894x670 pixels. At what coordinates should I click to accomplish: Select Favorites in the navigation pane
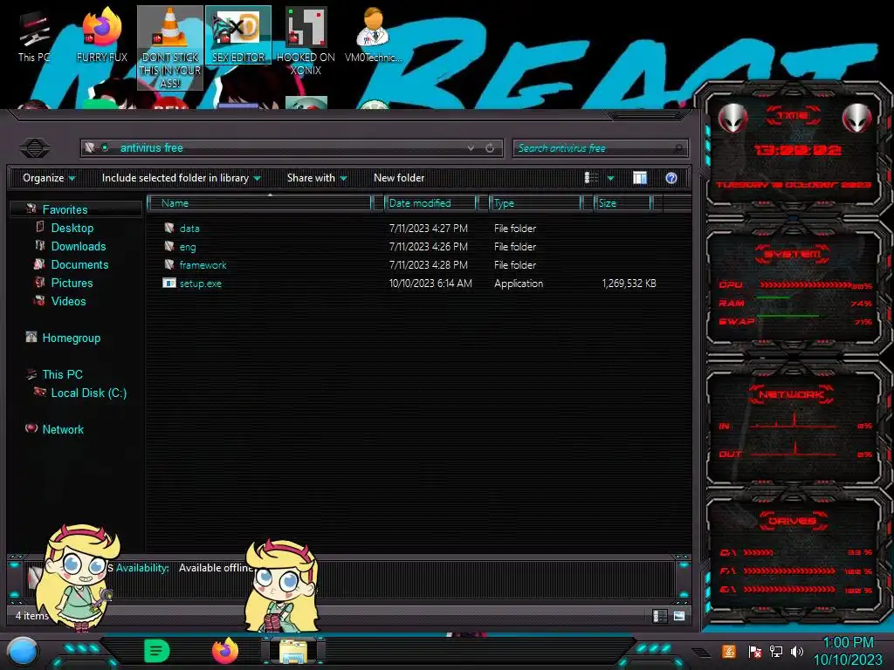[65, 209]
